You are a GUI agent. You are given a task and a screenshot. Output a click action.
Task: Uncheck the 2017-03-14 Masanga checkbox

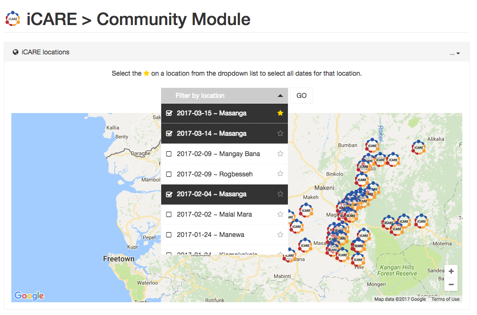tap(169, 133)
